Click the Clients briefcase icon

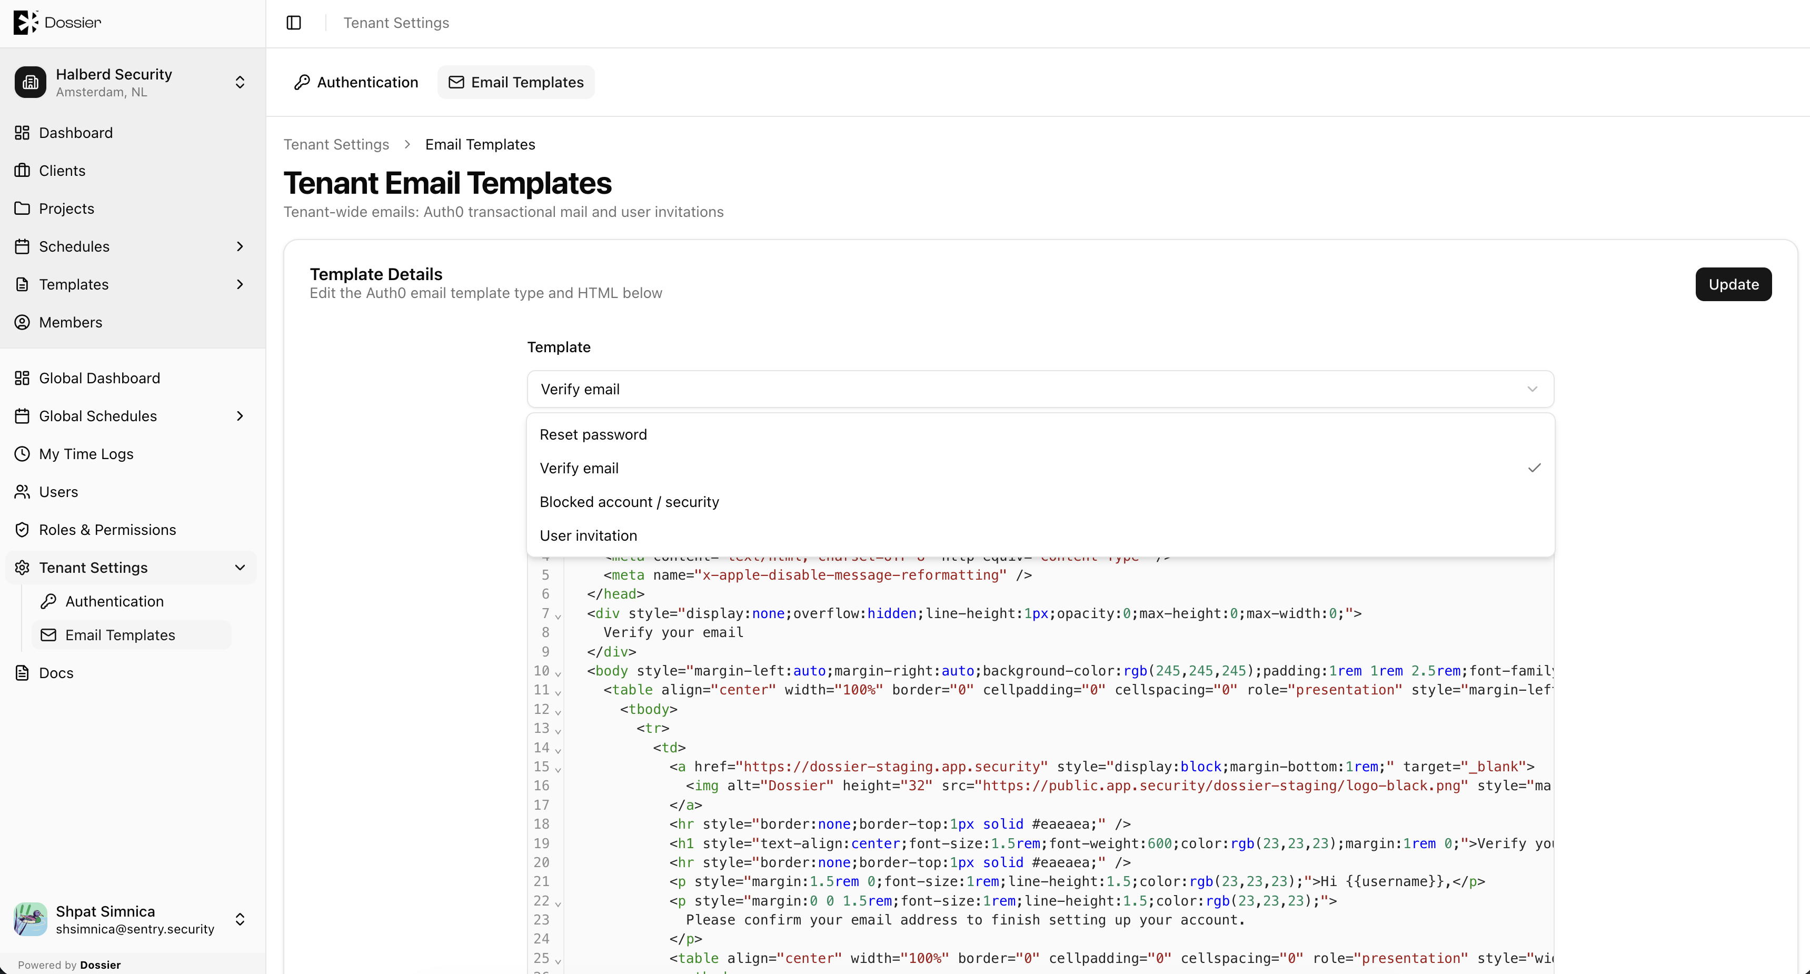23,171
